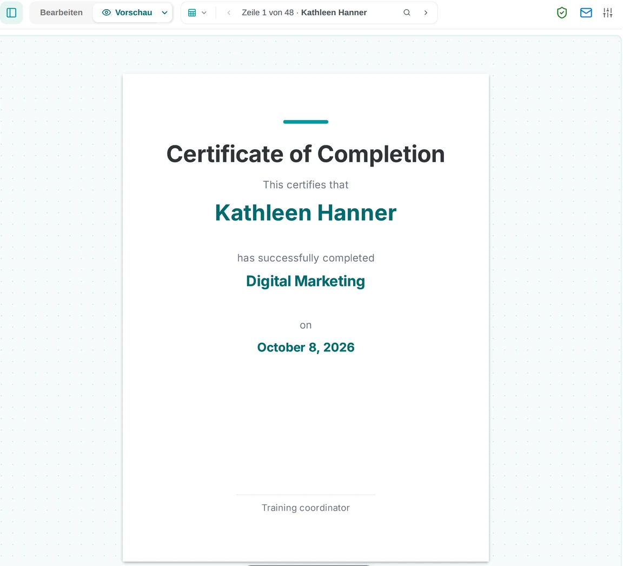Image resolution: width=623 pixels, height=566 pixels.
Task: Open the email envelope icon
Action: 586,13
